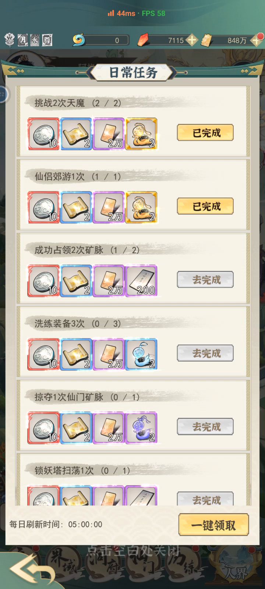This screenshot has width=265, height=589.
Task: Tap the golden gourd doll reward in 仙侣郊游 task
Action: (141, 207)
